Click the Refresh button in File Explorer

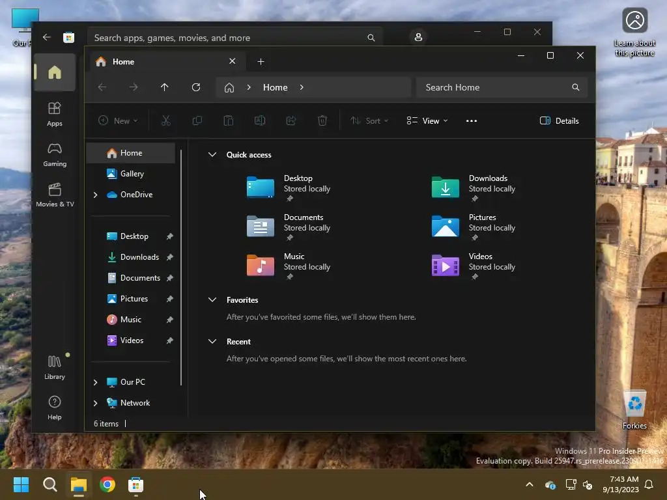pyautogui.click(x=195, y=87)
